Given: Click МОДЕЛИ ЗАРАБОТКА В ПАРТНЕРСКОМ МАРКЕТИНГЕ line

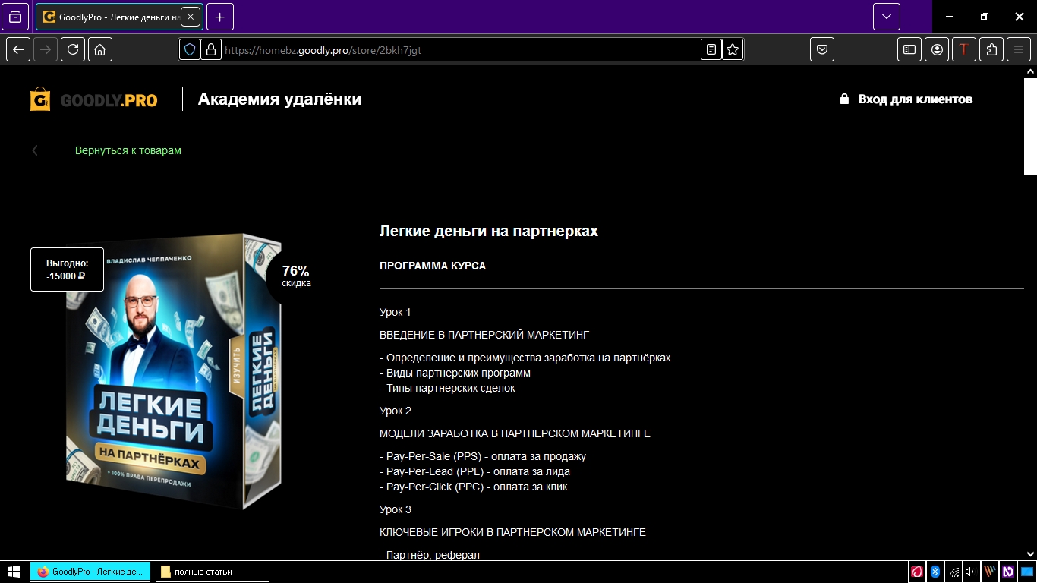Looking at the screenshot, I should (515, 433).
